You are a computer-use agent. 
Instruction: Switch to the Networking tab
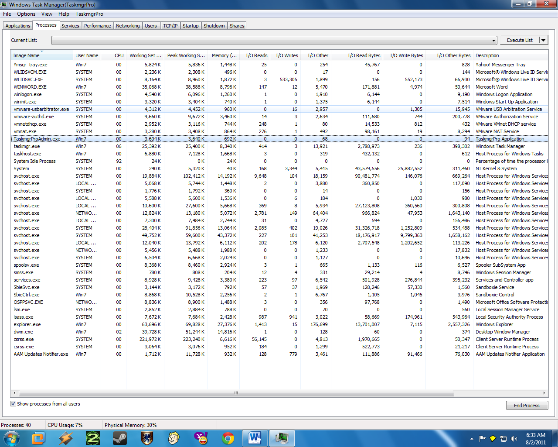(x=128, y=26)
